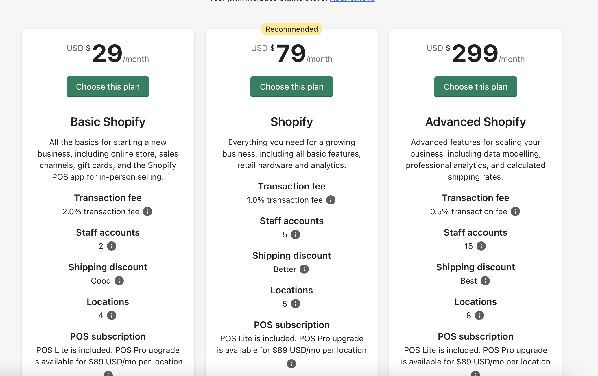
Task: Click the Add/remove link at top
Action: (352, 1)
